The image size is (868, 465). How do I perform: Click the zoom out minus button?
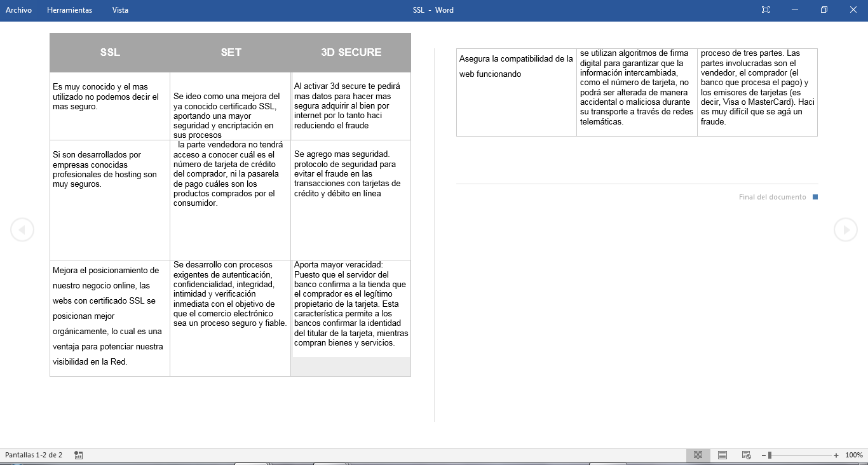763,455
